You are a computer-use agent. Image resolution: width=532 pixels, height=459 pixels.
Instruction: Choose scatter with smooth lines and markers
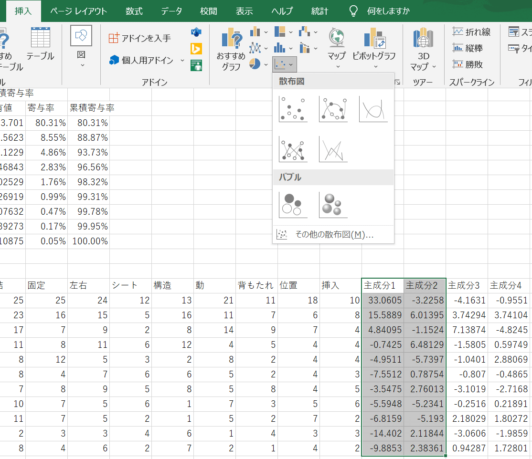click(333, 109)
